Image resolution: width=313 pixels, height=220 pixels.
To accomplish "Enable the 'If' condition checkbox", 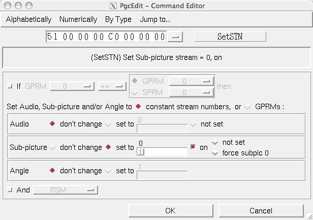I will click(10, 86).
